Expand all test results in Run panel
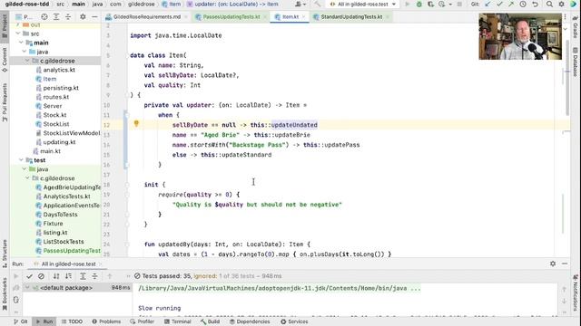Screen dimensions: 581x326 coord(83,276)
